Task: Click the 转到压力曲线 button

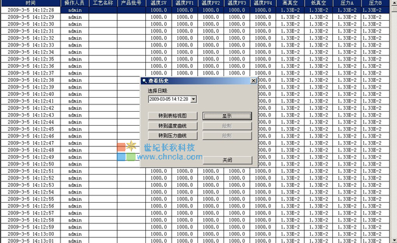Action: [172, 136]
